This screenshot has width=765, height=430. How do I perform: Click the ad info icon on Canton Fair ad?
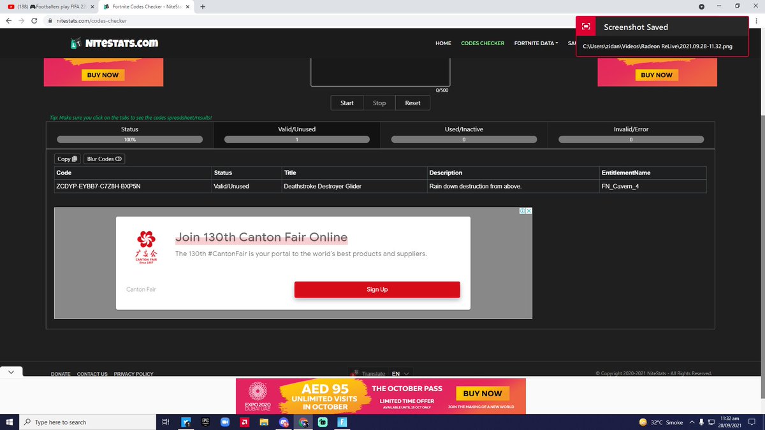click(522, 211)
